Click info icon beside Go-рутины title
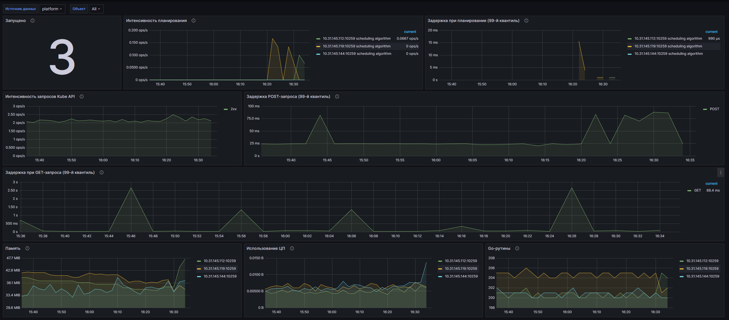 point(517,248)
